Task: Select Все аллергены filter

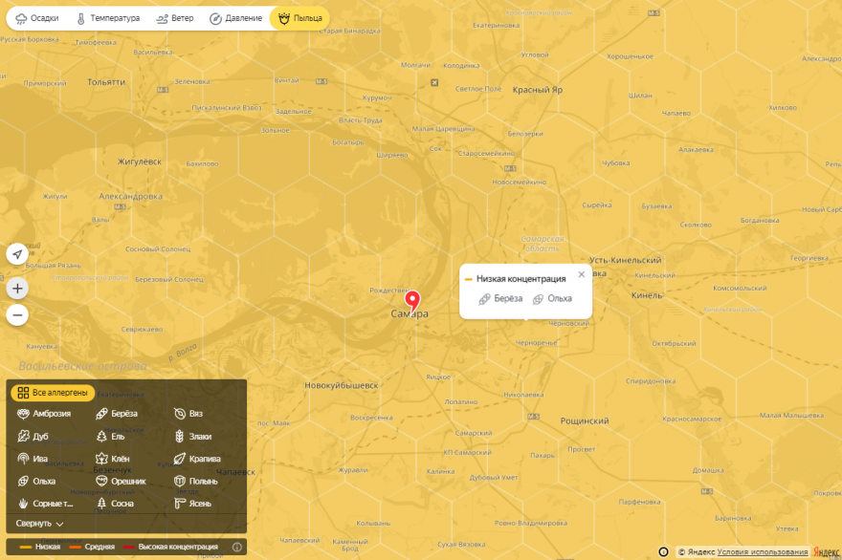Action: pos(53,393)
